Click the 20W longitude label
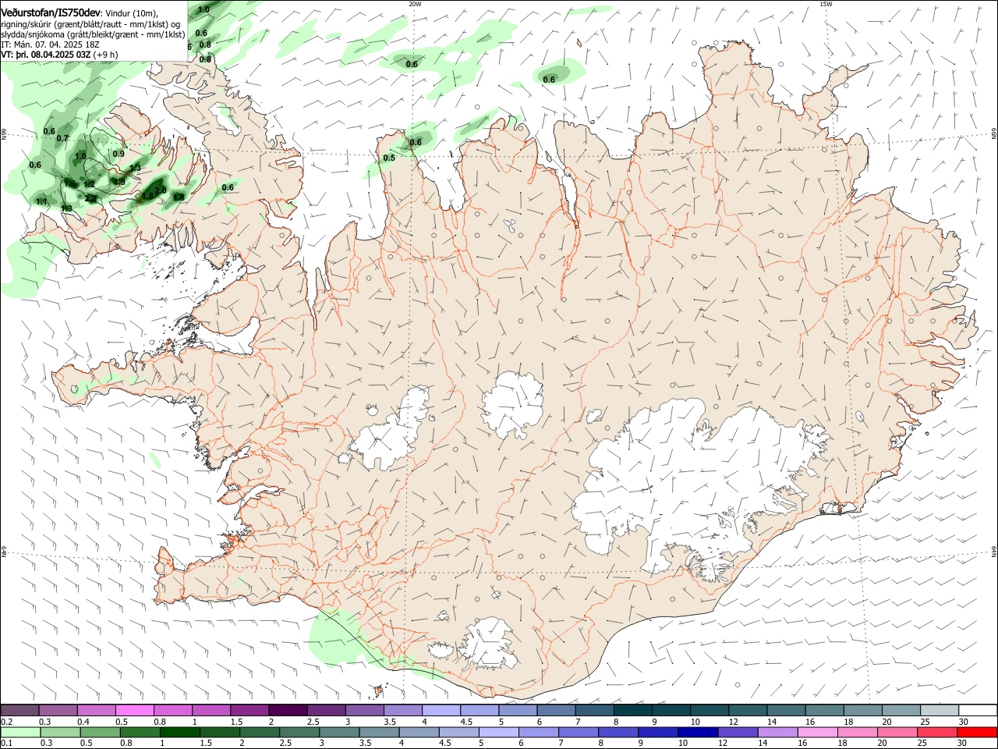The height and width of the screenshot is (749, 998). tap(415, 4)
